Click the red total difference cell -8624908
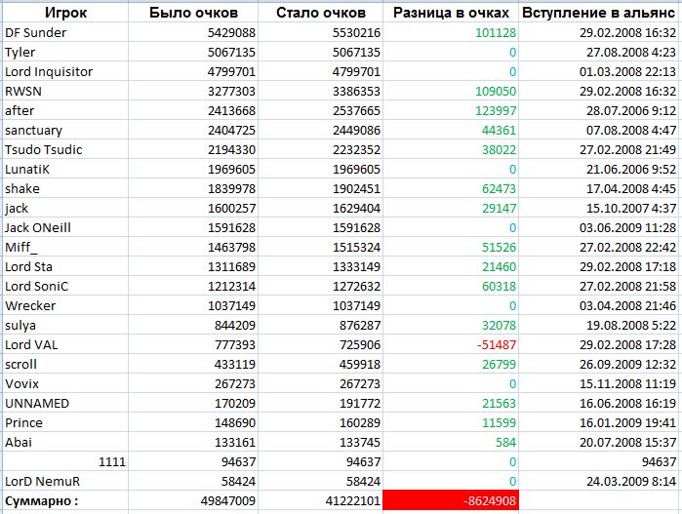 click(x=451, y=500)
